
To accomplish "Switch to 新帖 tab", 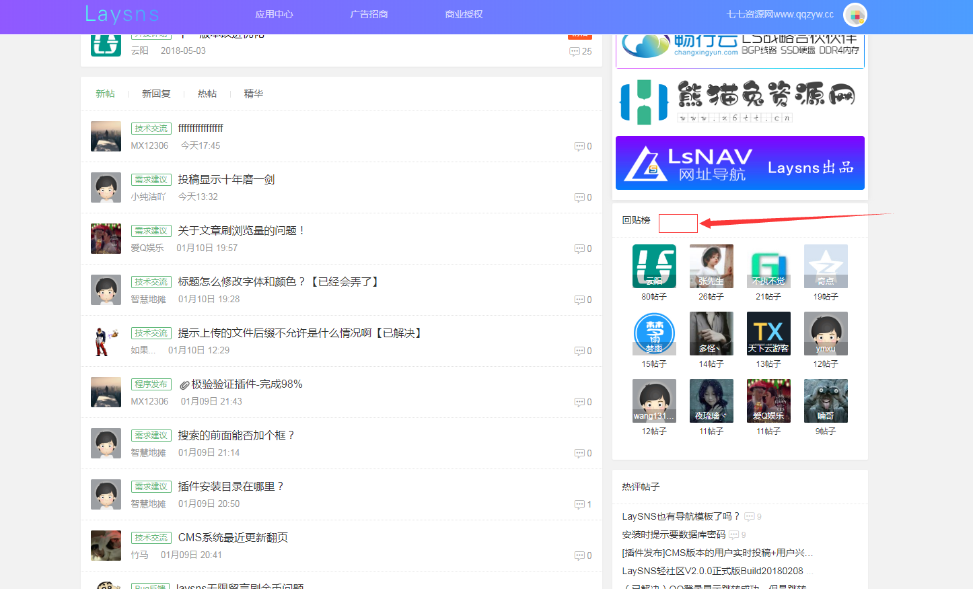I will [x=105, y=94].
